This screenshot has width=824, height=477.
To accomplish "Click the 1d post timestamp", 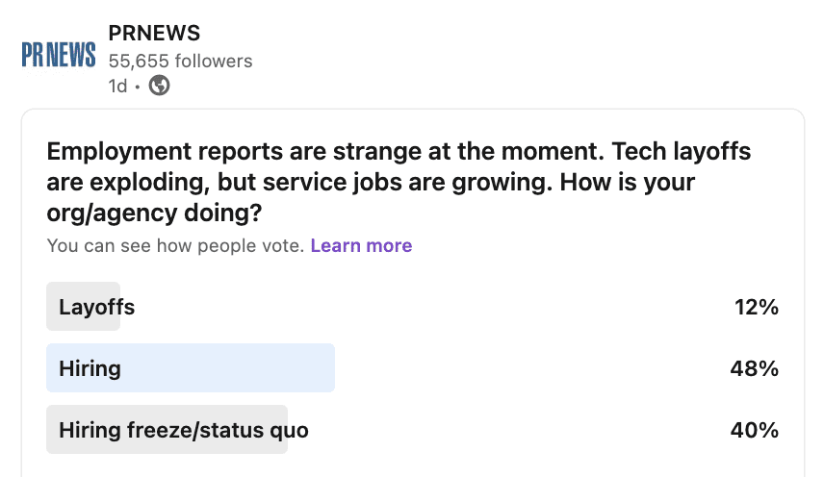I will point(117,86).
